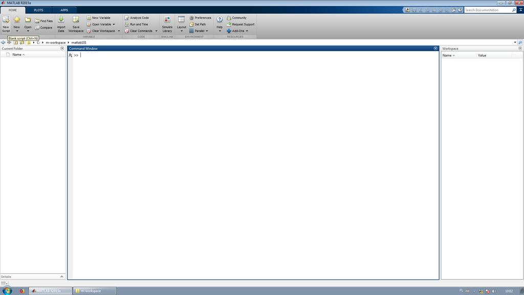The image size is (524, 295).
Task: Click the fx function browser icon
Action: [x=70, y=55]
